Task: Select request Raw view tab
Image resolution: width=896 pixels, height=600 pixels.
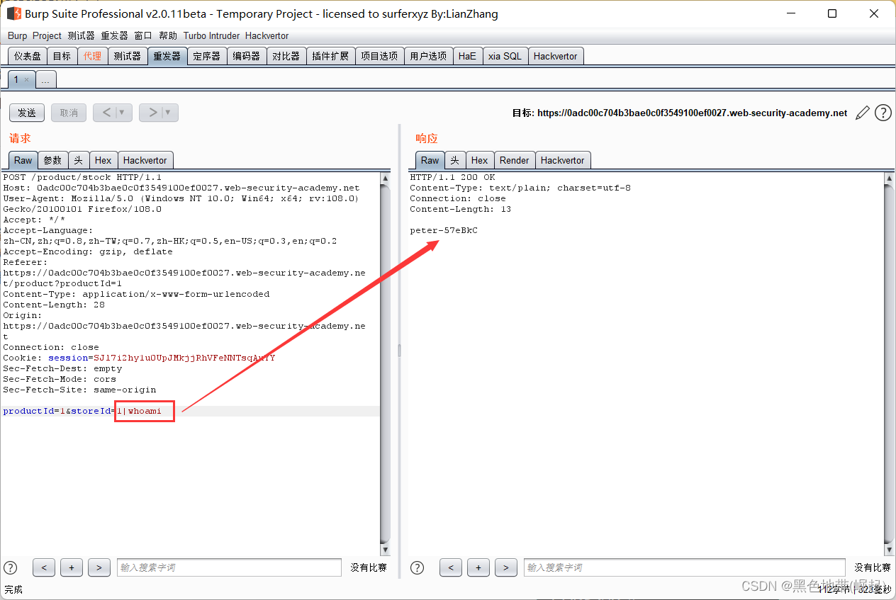Action: point(23,160)
